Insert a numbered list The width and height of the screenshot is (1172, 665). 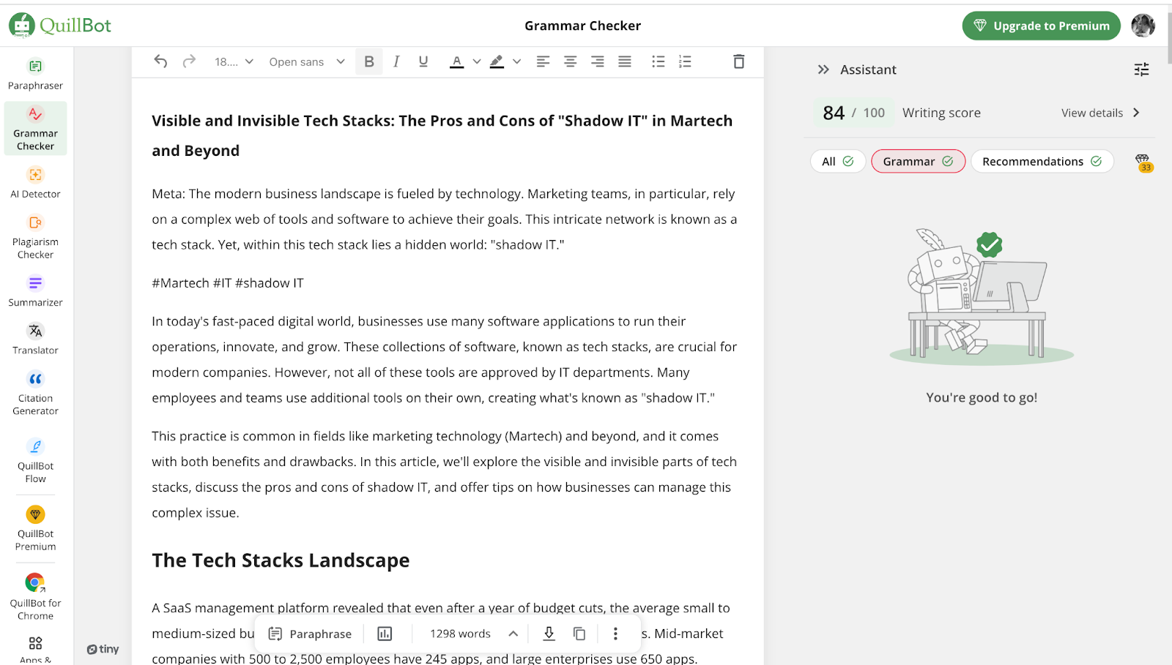pos(685,61)
